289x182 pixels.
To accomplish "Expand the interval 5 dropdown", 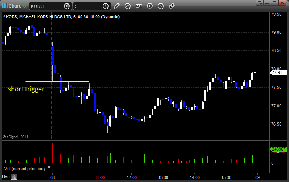I will point(98,6).
